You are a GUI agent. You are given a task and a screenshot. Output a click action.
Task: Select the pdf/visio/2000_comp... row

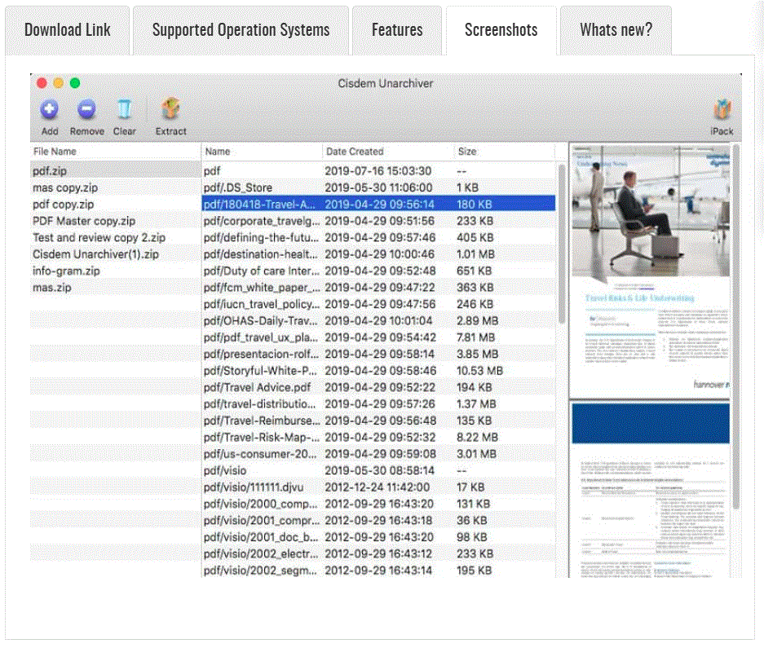coord(378,504)
